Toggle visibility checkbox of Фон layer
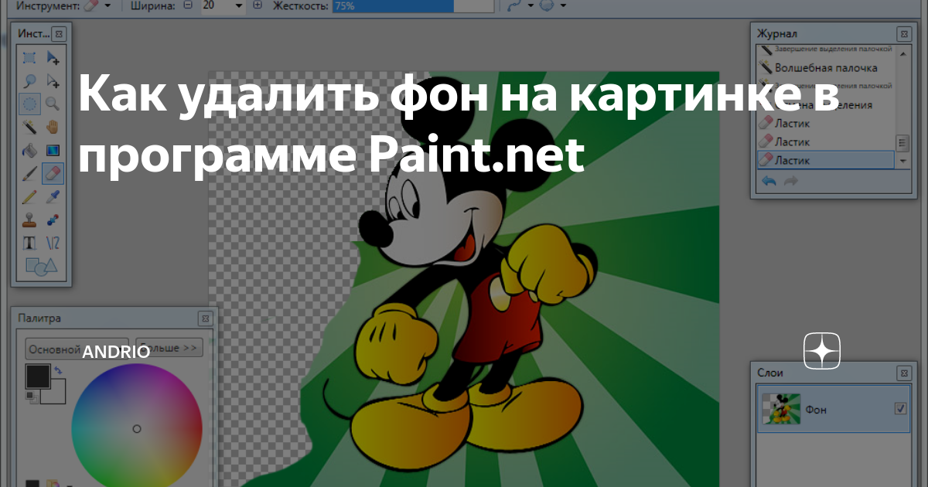928x487 pixels. coord(900,408)
